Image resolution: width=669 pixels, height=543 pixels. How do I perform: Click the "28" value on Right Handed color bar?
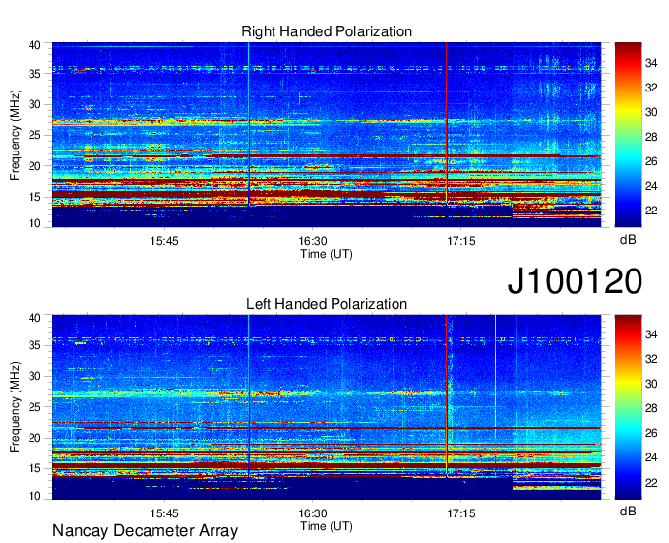(x=651, y=137)
